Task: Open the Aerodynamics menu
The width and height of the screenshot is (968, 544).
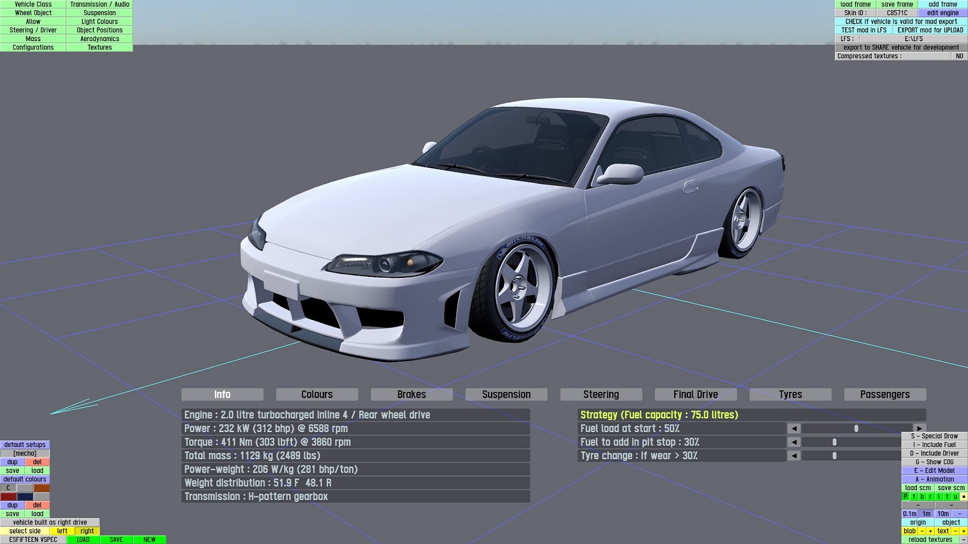Action: [99, 39]
